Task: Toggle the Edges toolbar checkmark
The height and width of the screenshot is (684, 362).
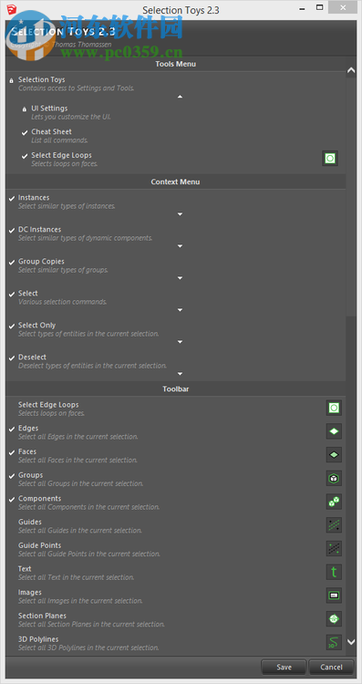Action: pos(12,429)
